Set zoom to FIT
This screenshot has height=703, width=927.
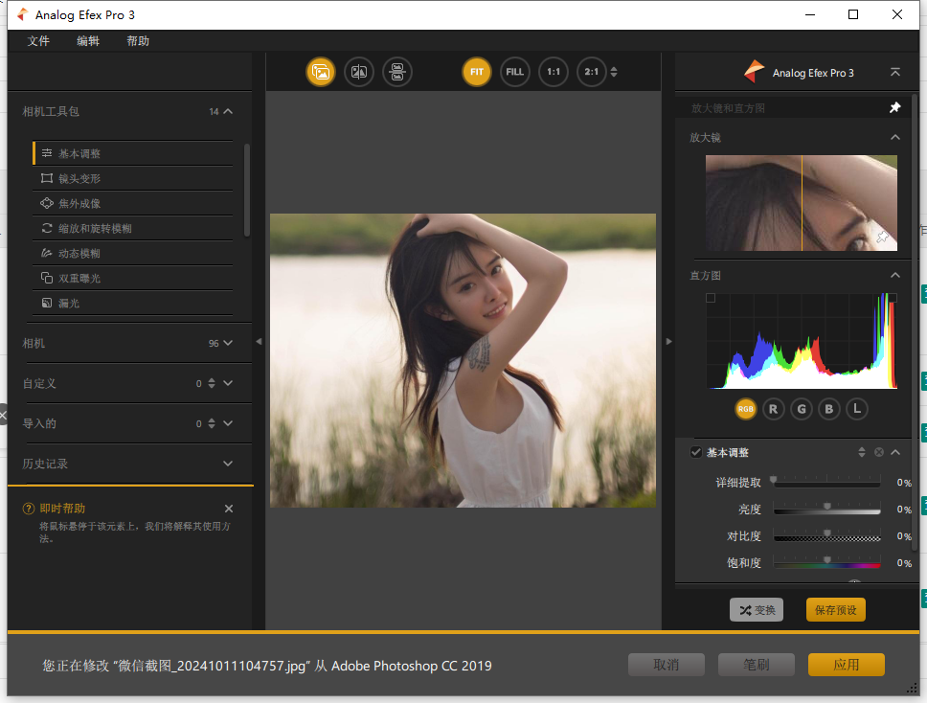(477, 72)
